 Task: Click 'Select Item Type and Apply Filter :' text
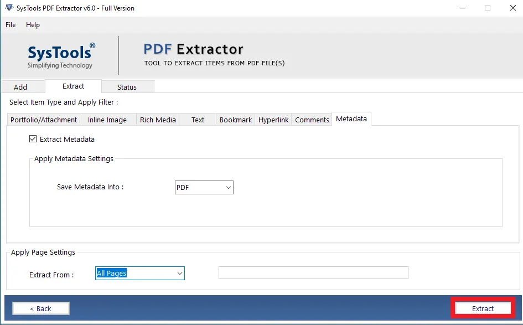[x=64, y=102]
